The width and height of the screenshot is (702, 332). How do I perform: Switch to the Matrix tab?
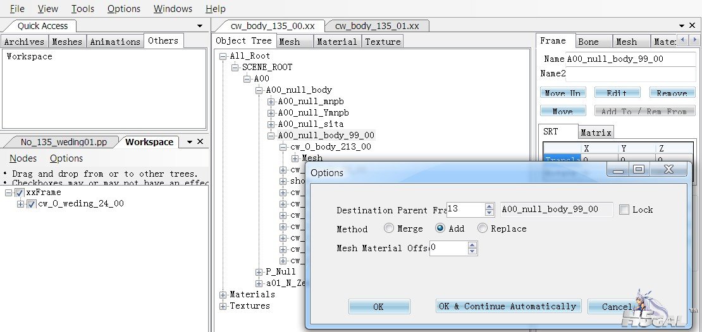pyautogui.click(x=596, y=133)
